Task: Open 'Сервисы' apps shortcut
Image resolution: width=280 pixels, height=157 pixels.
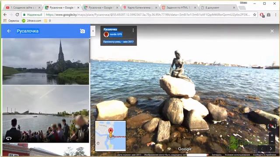Action: tap(11, 20)
